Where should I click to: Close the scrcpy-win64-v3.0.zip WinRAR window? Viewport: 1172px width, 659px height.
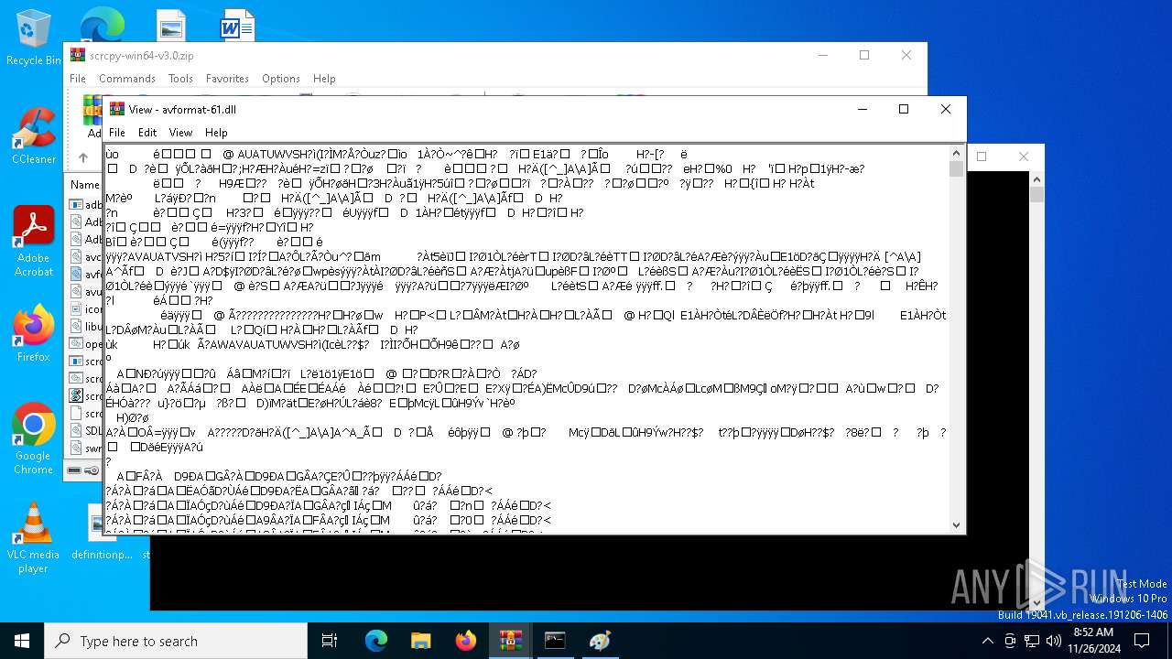[906, 55]
